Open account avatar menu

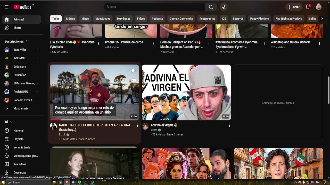click(319, 7)
